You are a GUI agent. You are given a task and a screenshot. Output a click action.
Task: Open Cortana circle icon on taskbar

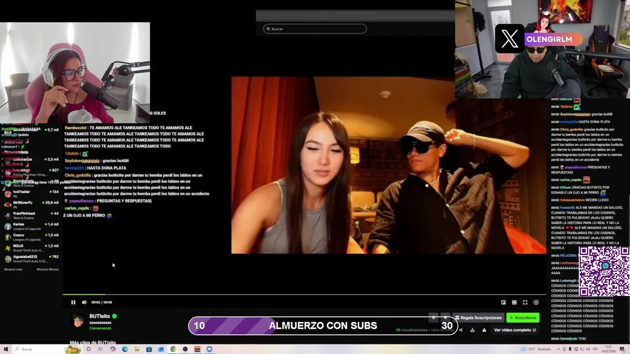[89, 349]
